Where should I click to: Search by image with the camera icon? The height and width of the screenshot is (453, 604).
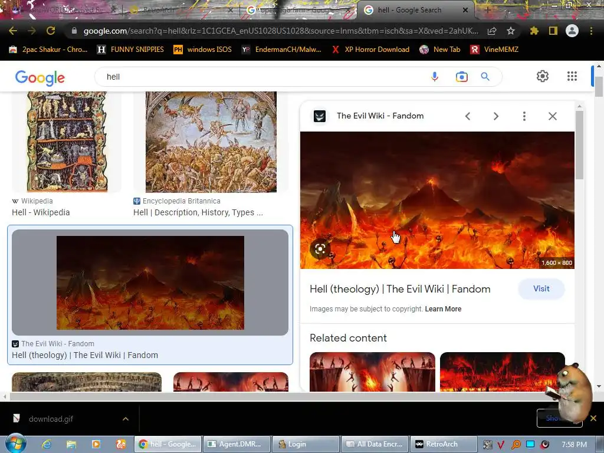point(461,77)
